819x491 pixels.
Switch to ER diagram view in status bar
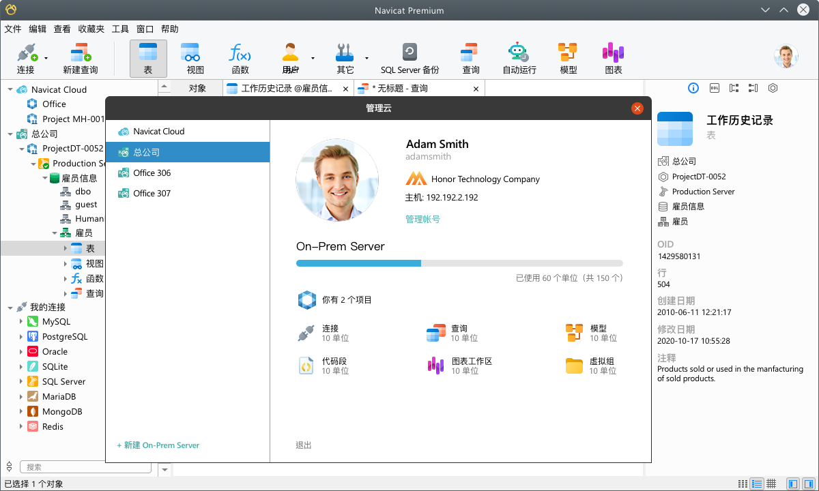(x=771, y=483)
